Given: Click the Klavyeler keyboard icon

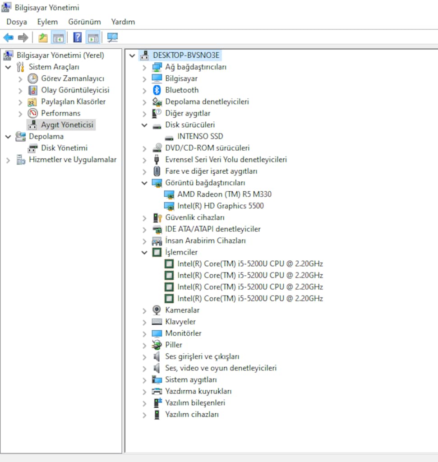Looking at the screenshot, I should (157, 322).
